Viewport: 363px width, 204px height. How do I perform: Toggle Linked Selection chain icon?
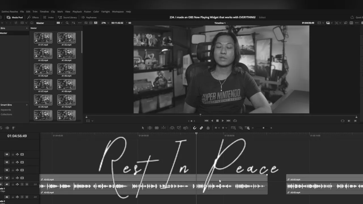201,128
